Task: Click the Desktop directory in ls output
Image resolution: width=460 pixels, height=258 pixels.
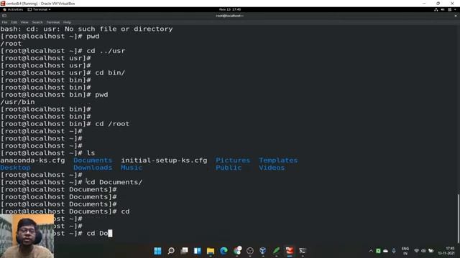Action: [x=15, y=168]
